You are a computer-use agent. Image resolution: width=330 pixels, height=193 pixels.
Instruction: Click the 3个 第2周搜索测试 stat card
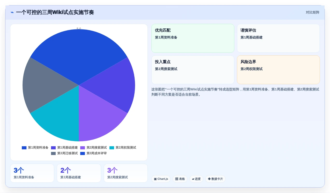click(126, 173)
